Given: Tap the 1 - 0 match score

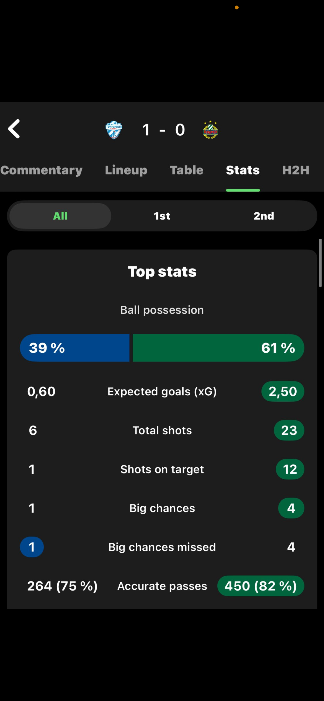Looking at the screenshot, I should [163, 130].
